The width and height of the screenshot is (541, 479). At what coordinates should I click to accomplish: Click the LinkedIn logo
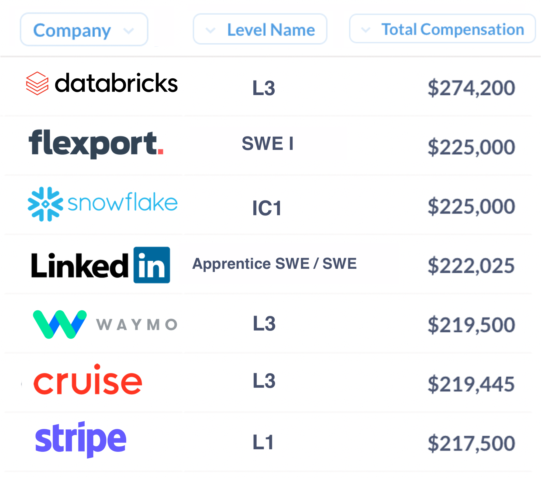[x=101, y=265]
